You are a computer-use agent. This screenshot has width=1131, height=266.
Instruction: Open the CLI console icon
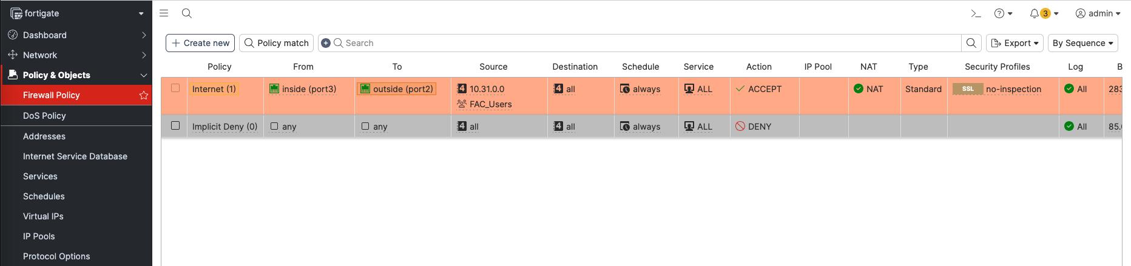tap(976, 13)
